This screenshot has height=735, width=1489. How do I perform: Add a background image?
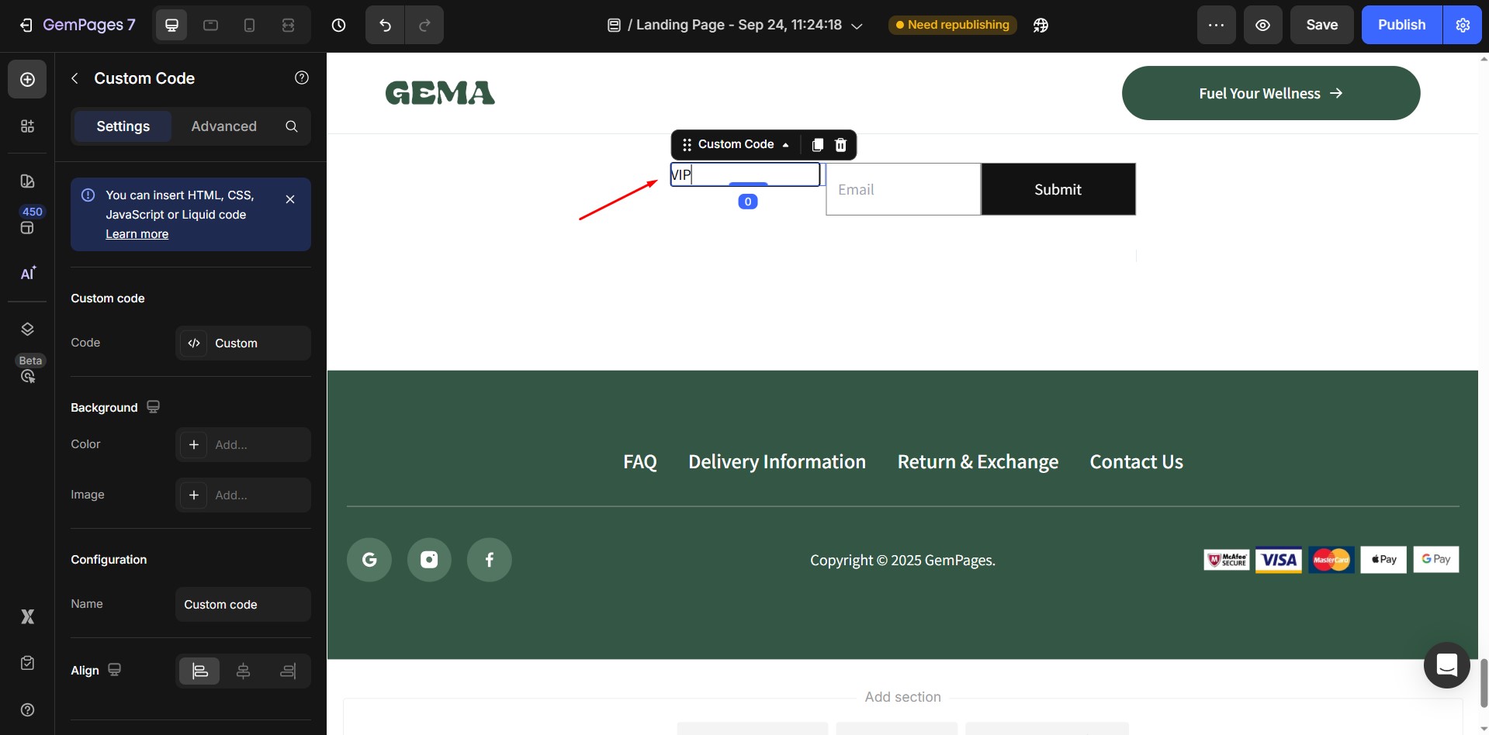(x=243, y=495)
